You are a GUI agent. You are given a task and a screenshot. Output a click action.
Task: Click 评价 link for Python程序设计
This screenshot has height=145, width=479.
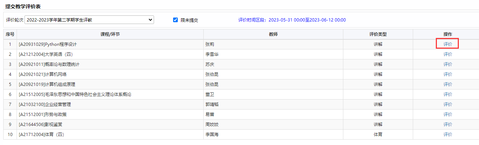[x=448, y=44]
